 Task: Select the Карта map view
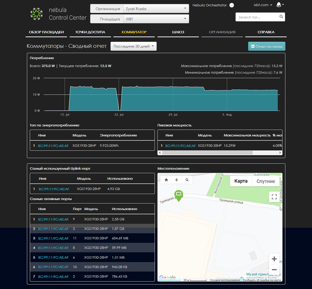[x=241, y=182]
